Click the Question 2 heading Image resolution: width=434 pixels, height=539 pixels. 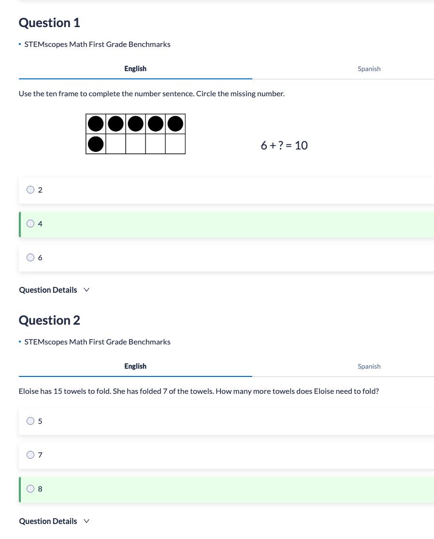point(49,320)
